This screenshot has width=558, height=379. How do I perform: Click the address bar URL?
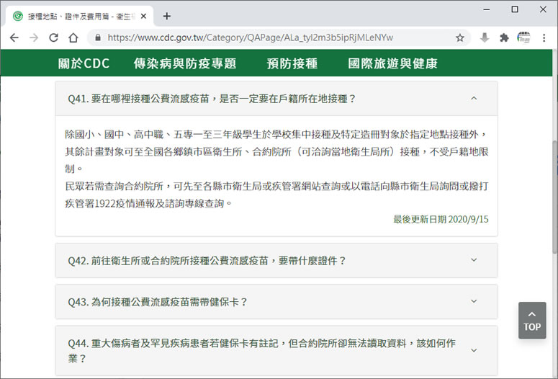point(250,37)
